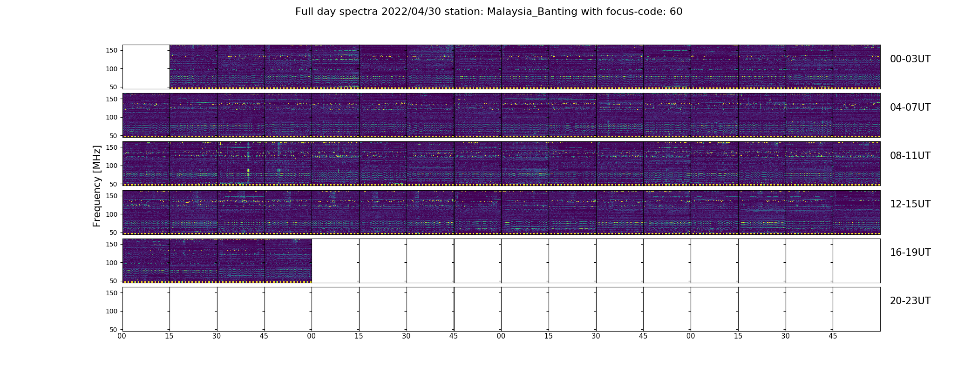Select the "12-15UT" row label
This screenshot has width=978, height=372.
click(x=910, y=204)
